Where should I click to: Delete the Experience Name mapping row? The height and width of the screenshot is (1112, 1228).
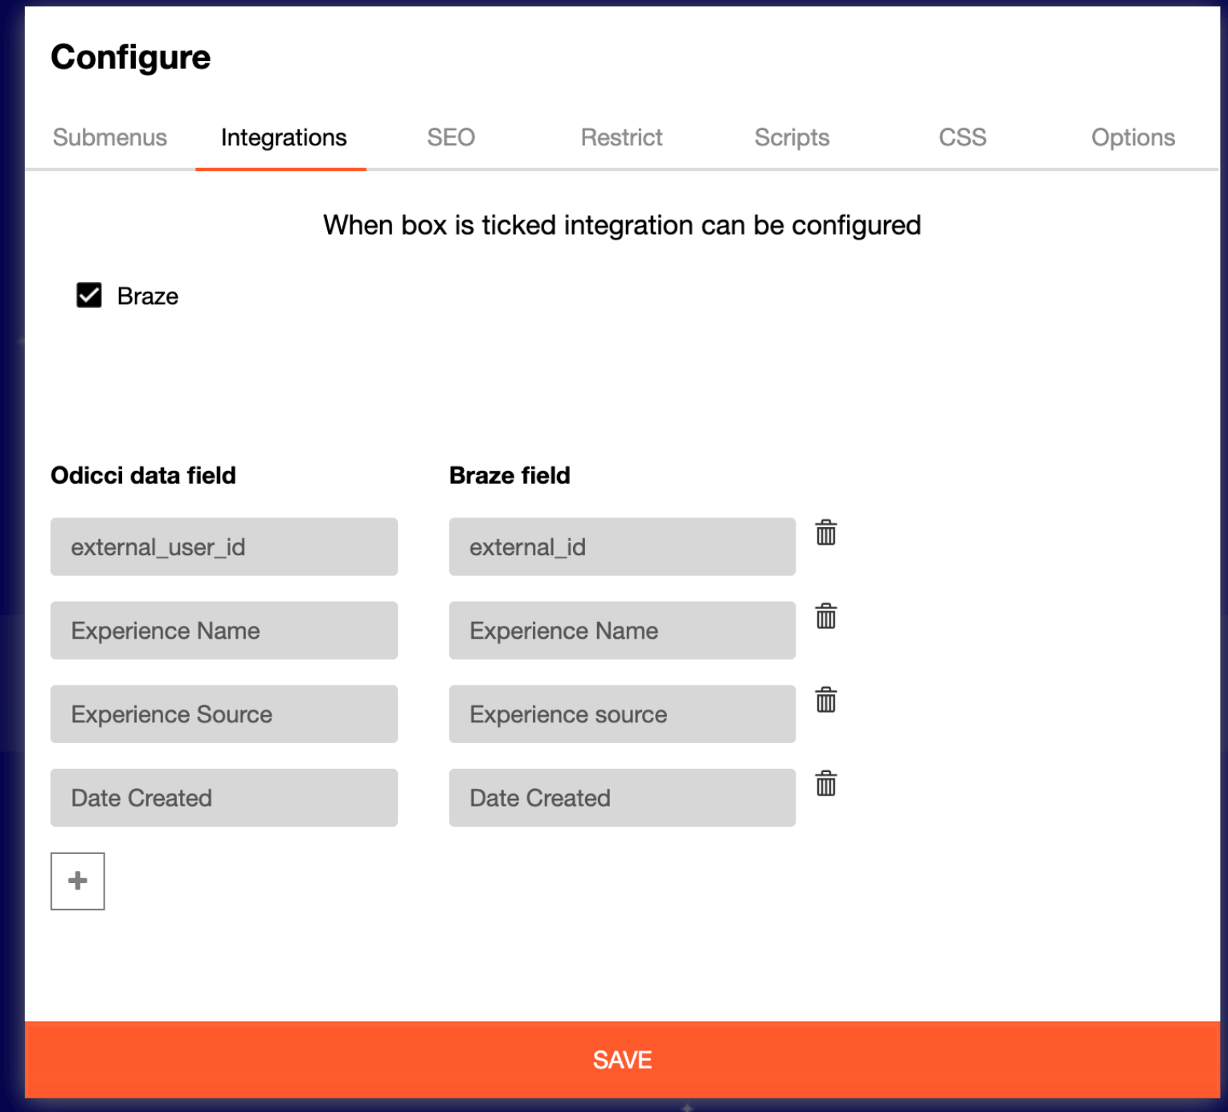click(x=825, y=616)
